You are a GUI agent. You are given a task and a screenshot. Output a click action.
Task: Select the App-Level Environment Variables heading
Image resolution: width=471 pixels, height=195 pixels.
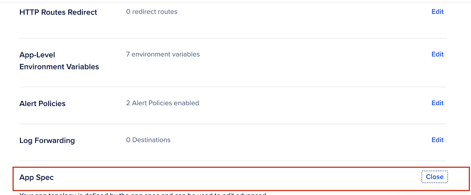point(59,61)
